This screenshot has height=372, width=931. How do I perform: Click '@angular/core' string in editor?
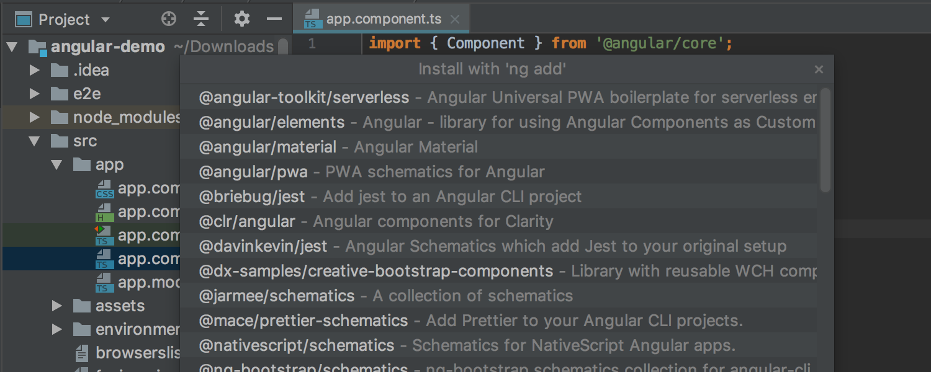coord(661,43)
